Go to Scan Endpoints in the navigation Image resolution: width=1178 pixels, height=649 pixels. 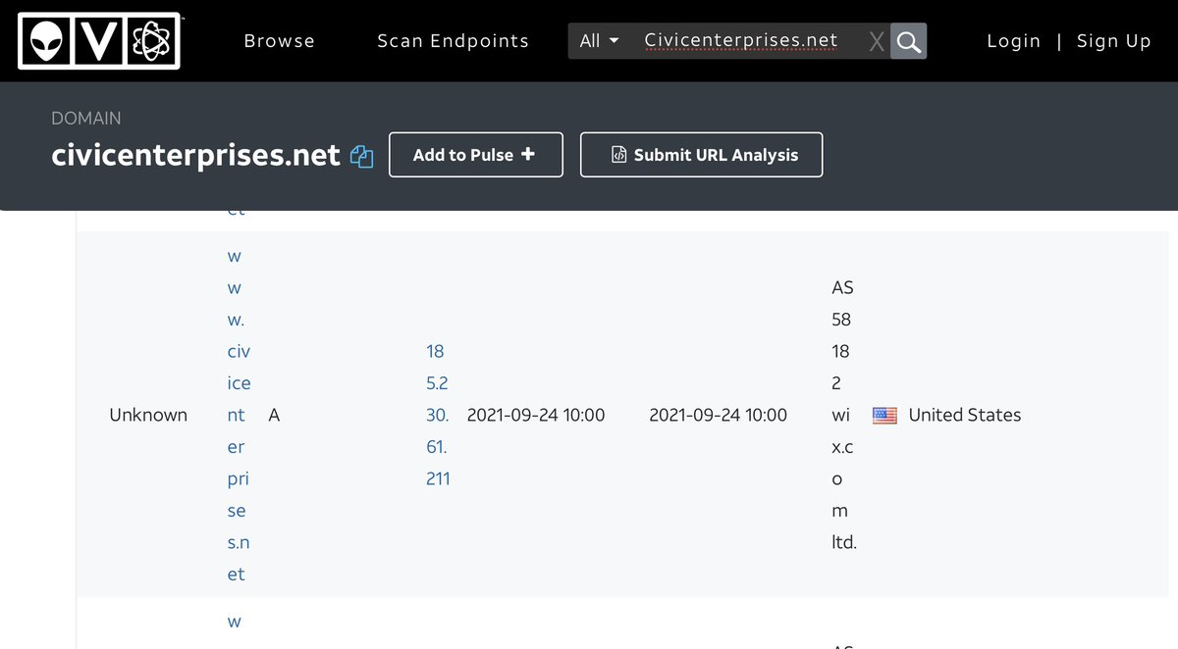[x=453, y=41]
